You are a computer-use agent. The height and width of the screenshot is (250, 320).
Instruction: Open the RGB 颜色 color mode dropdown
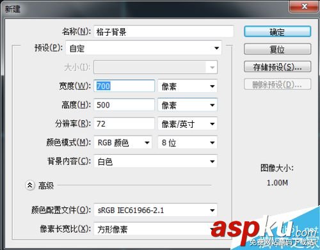[123, 143]
